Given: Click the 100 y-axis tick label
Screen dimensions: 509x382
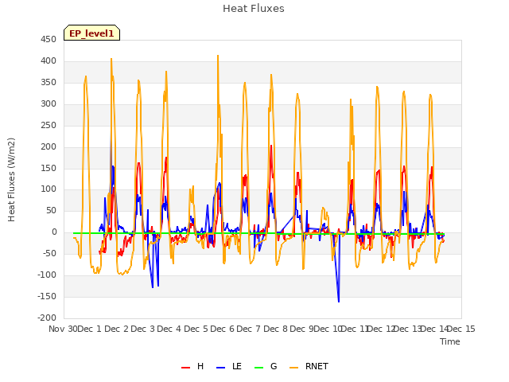Looking at the screenshot, I should click(x=49, y=189).
